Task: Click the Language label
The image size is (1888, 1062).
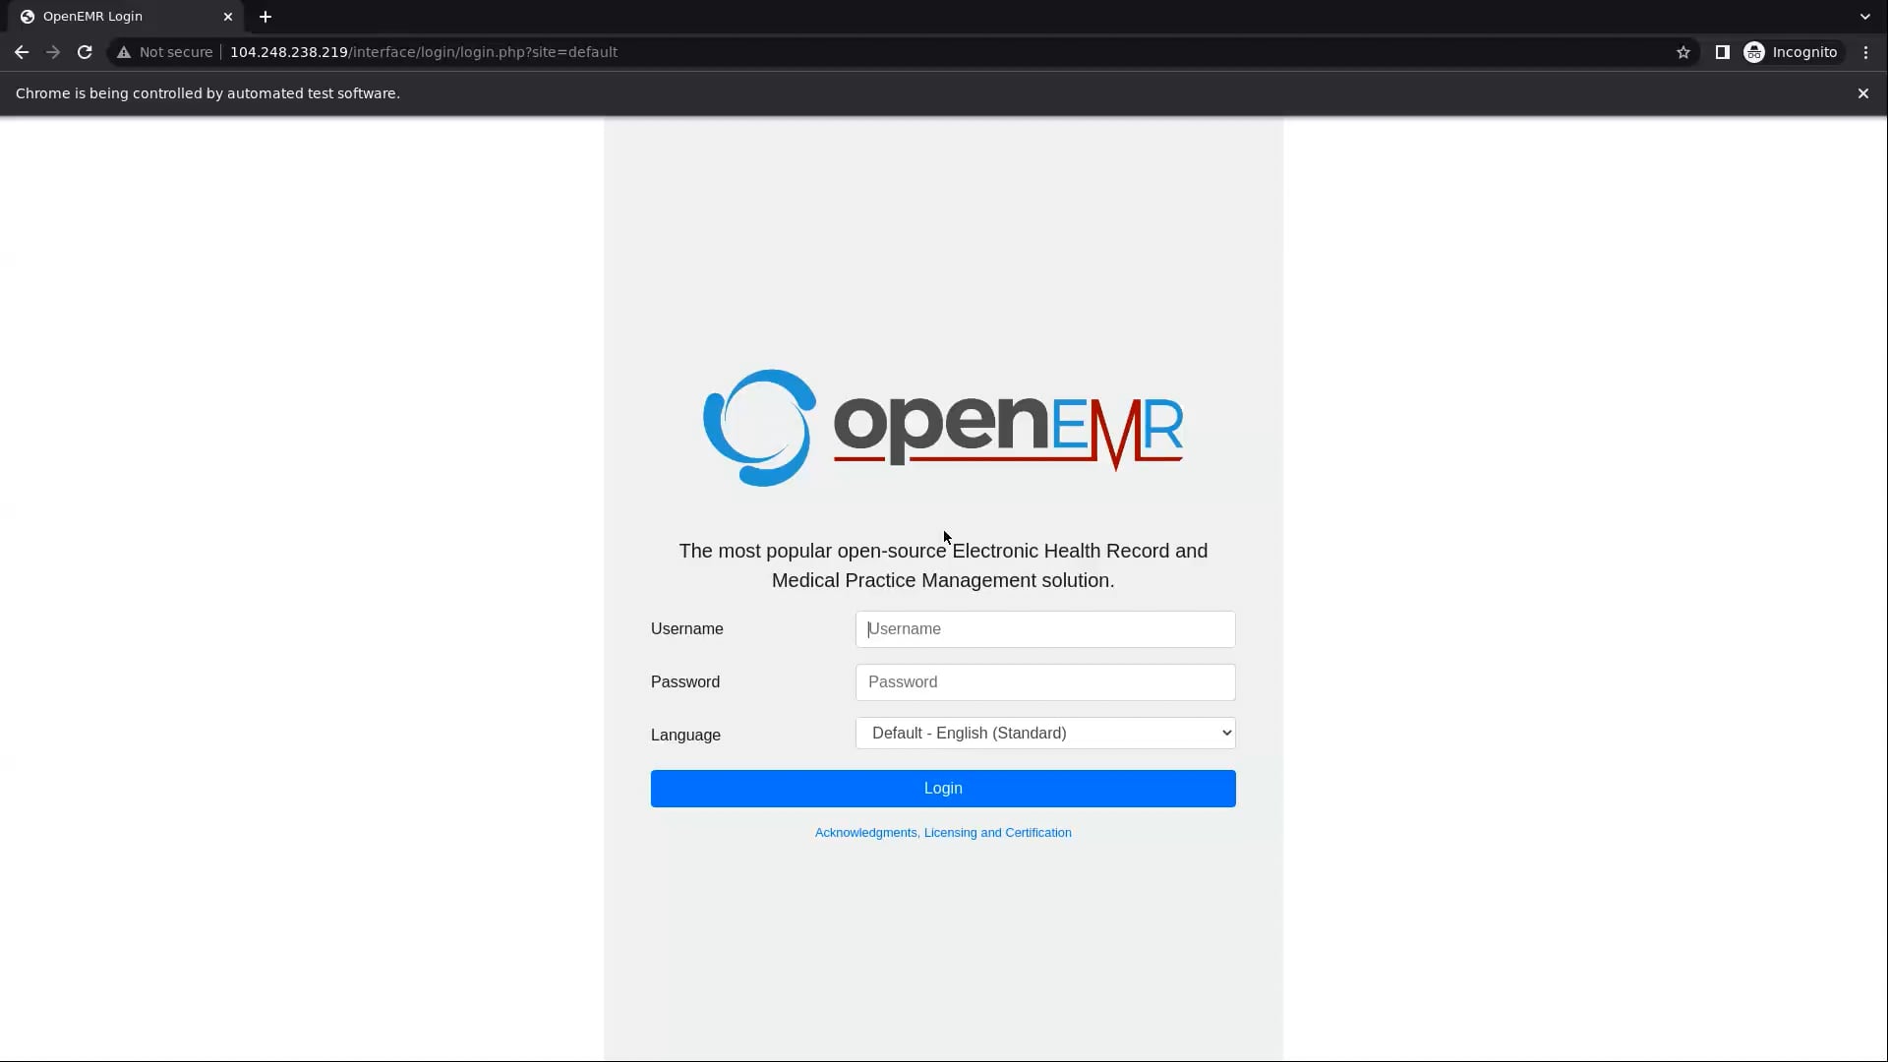Action: click(685, 736)
